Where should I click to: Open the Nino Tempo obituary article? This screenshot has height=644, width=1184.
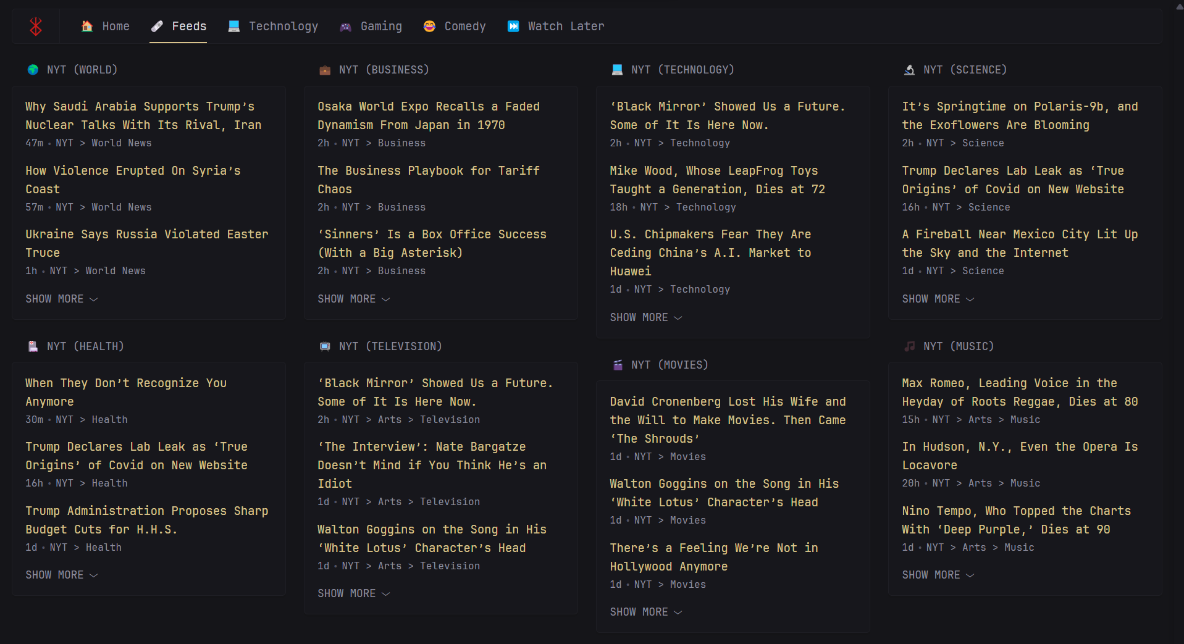(x=1017, y=520)
